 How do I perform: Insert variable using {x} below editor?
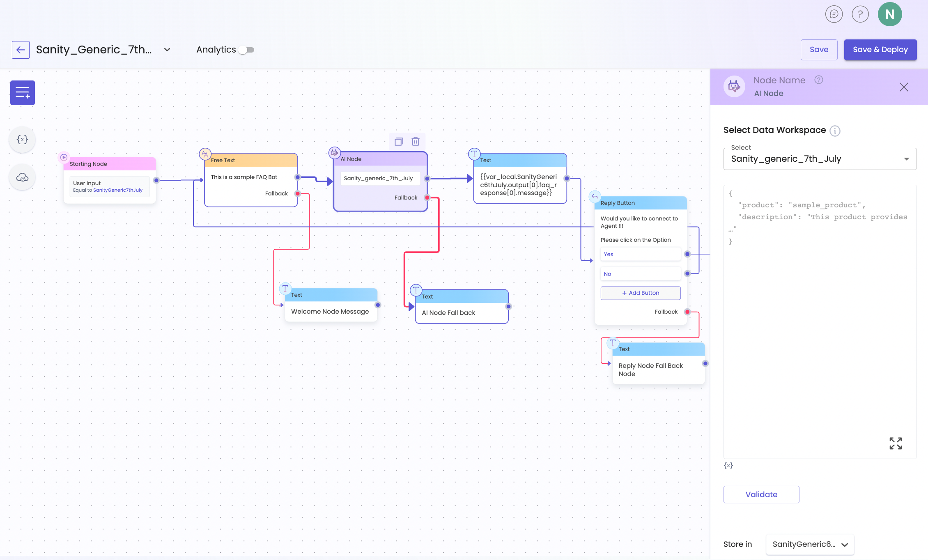728,465
